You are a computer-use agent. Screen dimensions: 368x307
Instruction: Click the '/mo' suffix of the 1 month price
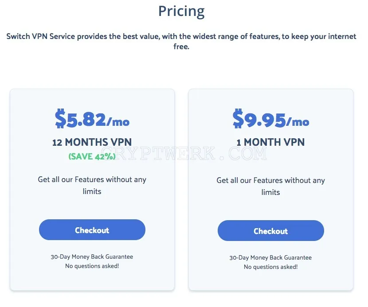(298, 122)
